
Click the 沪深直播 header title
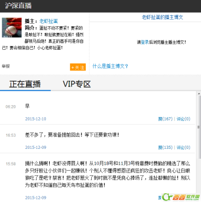click(x=18, y=6)
